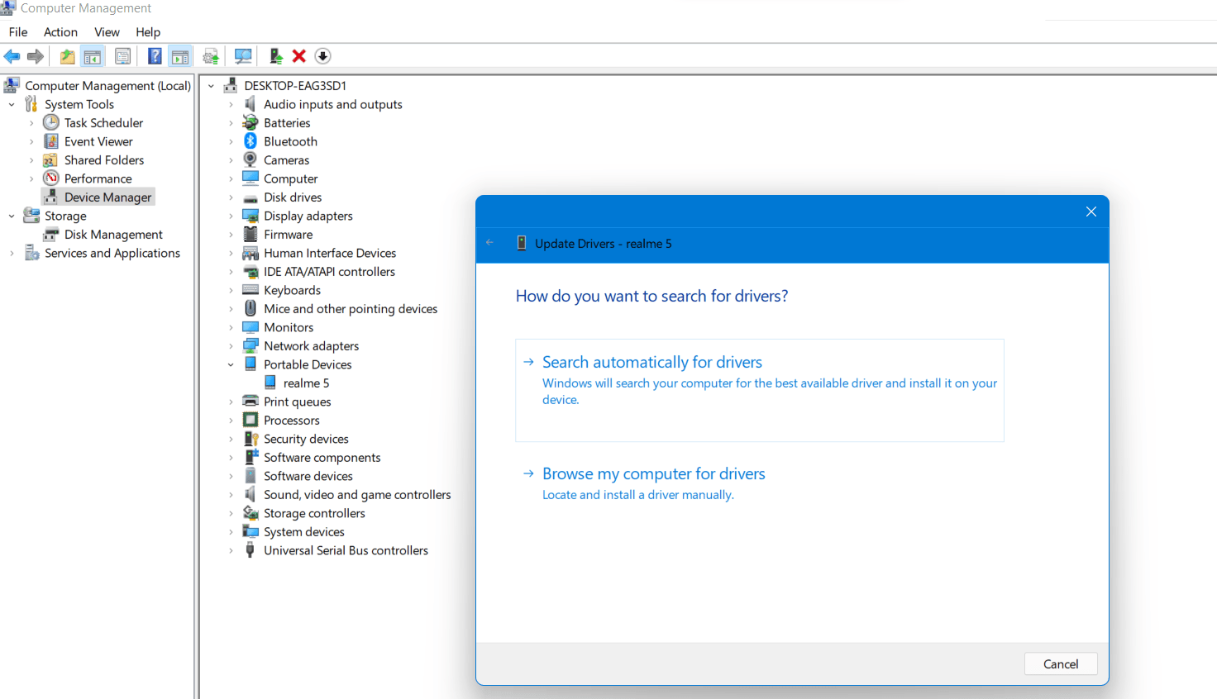Click the Task Scheduler clock icon
The height and width of the screenshot is (699, 1217).
point(51,122)
